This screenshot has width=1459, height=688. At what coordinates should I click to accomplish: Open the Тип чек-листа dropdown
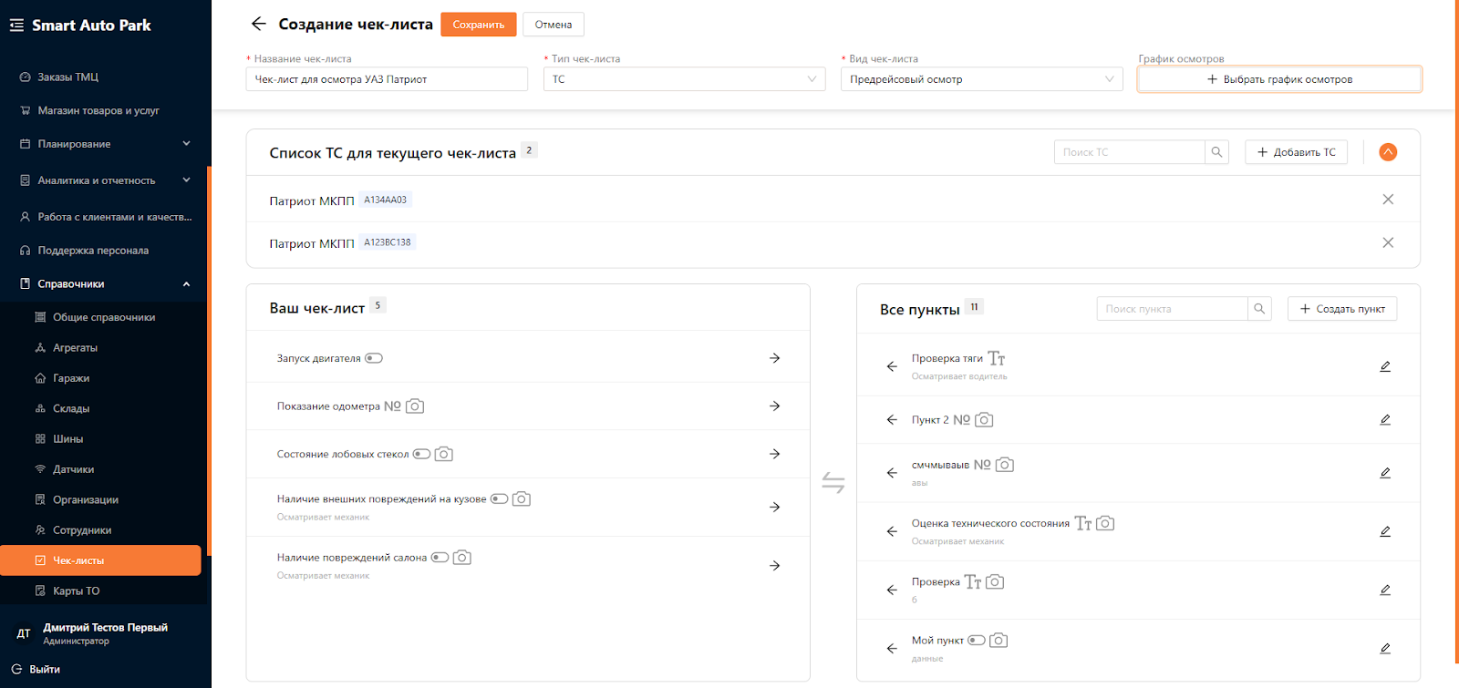pos(684,79)
